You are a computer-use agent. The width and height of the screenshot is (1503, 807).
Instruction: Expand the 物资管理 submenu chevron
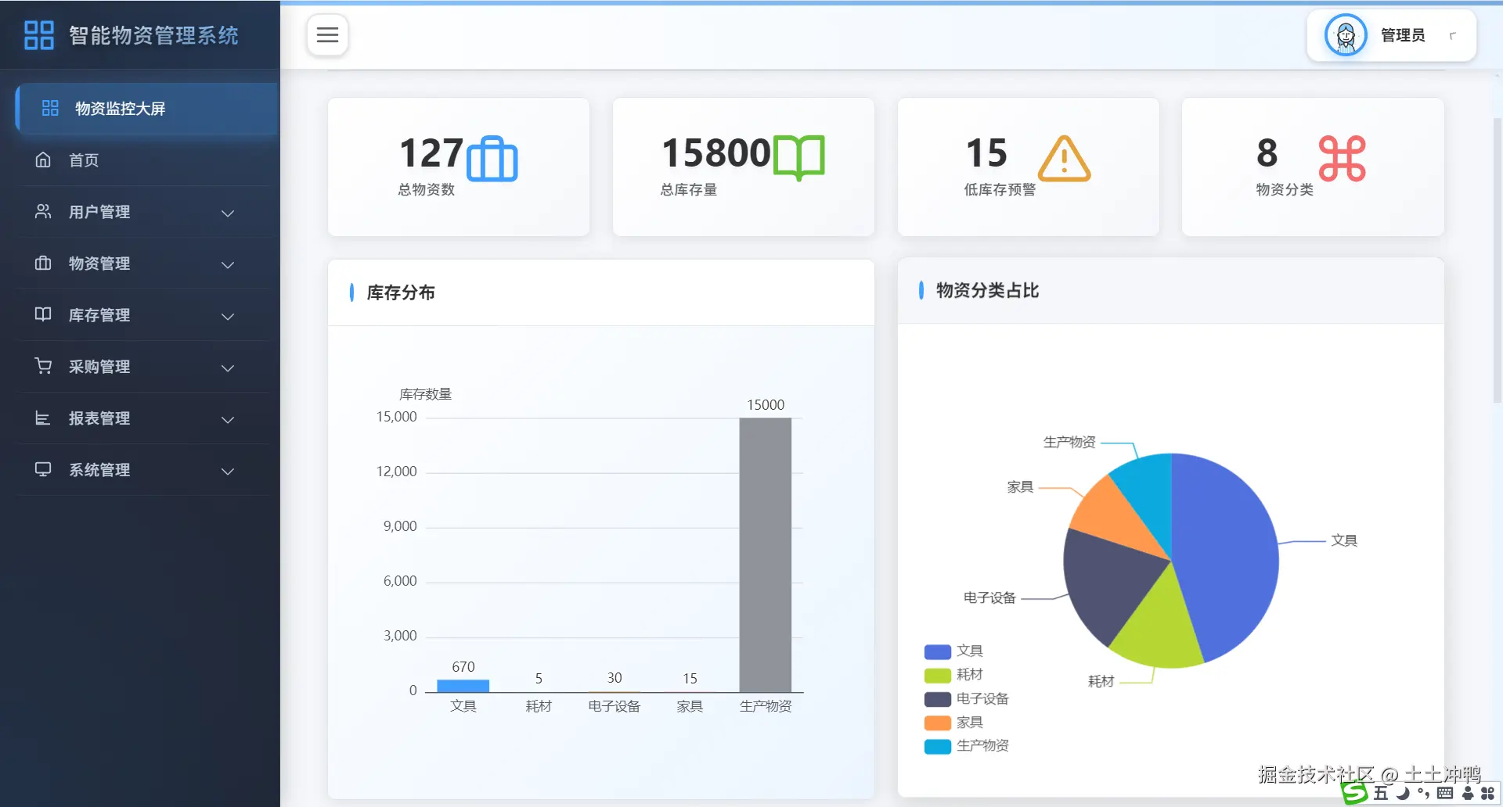(x=228, y=264)
